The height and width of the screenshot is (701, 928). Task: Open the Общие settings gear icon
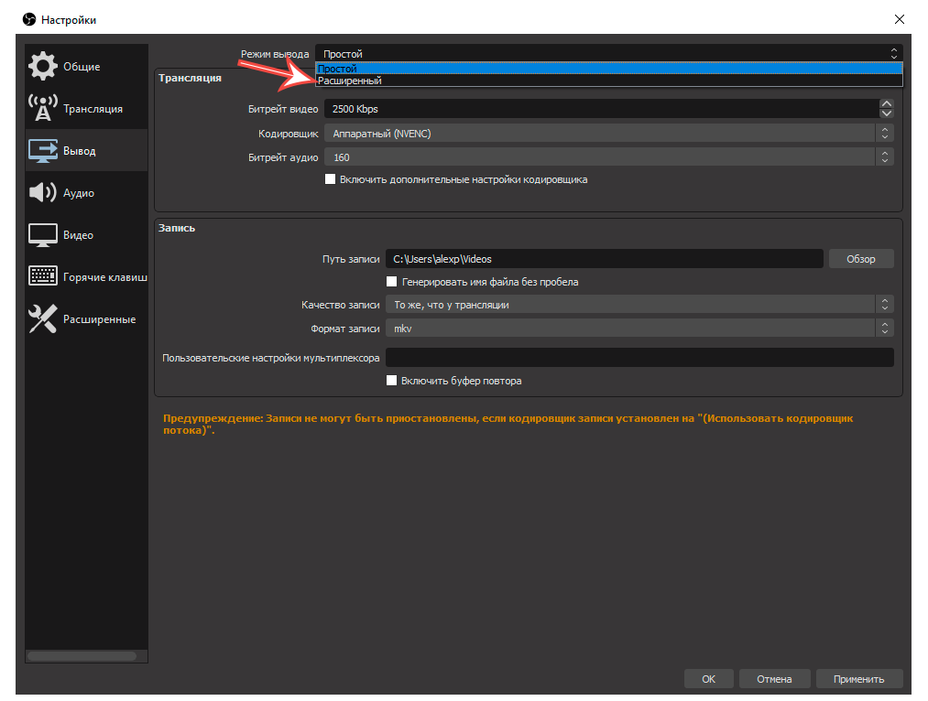coord(43,66)
